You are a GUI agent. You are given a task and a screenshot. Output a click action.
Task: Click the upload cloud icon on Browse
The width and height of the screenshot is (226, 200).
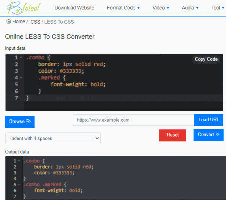[x=28, y=121]
